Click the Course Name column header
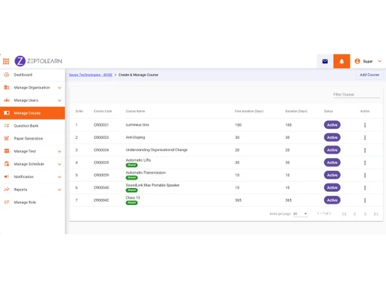 point(135,111)
